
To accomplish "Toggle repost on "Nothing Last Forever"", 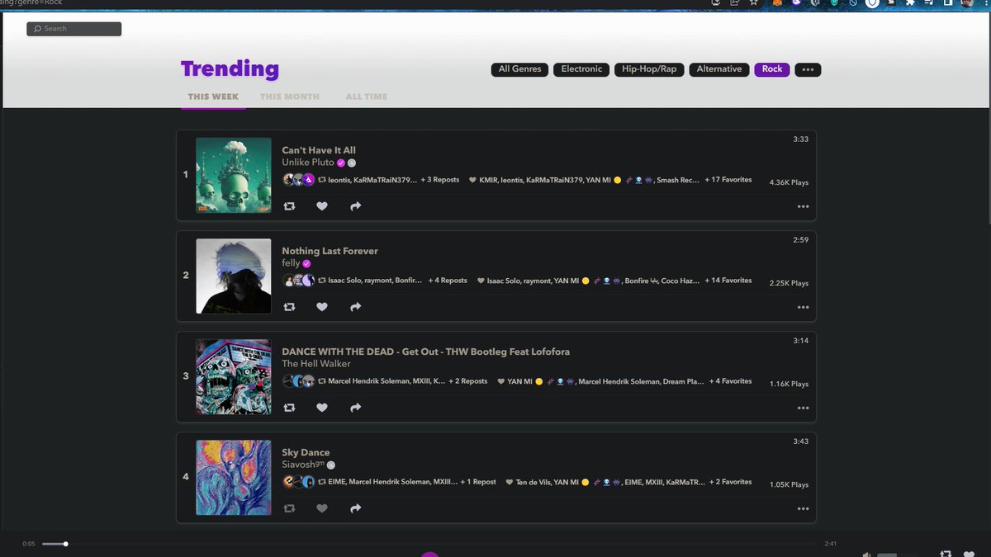I will (x=289, y=306).
